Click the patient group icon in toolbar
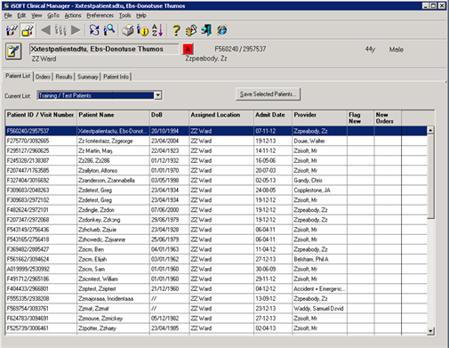The height and width of the screenshot is (348, 449). click(x=60, y=30)
